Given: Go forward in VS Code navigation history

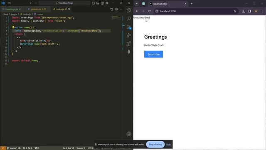Looking at the screenshot, I should click(35, 3).
